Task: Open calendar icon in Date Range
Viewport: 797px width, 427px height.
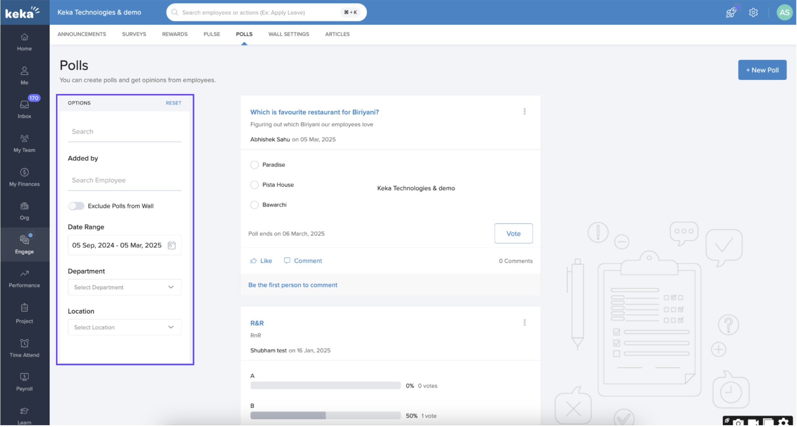Action: (171, 245)
